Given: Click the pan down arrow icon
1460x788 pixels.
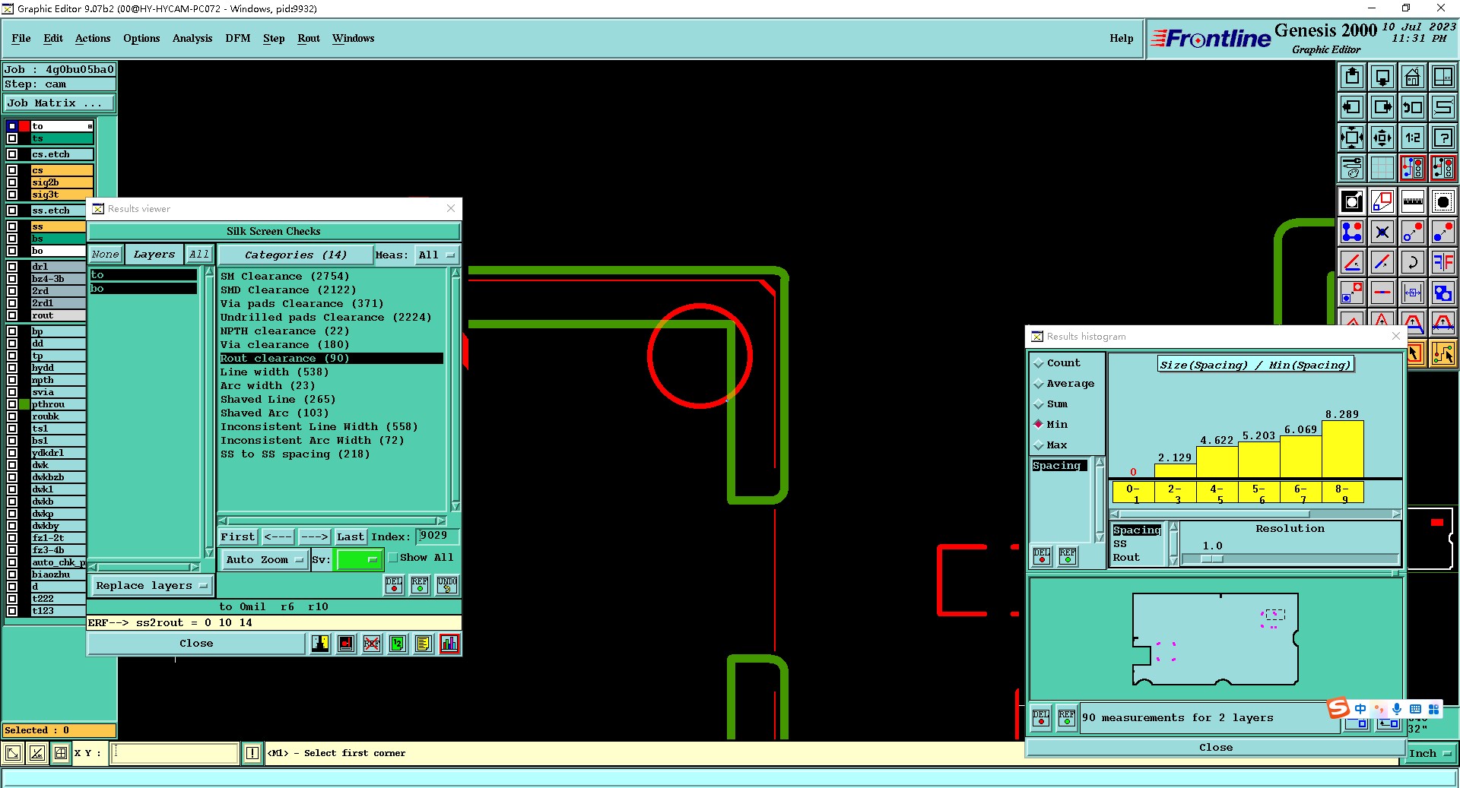Looking at the screenshot, I should click(x=1382, y=77).
